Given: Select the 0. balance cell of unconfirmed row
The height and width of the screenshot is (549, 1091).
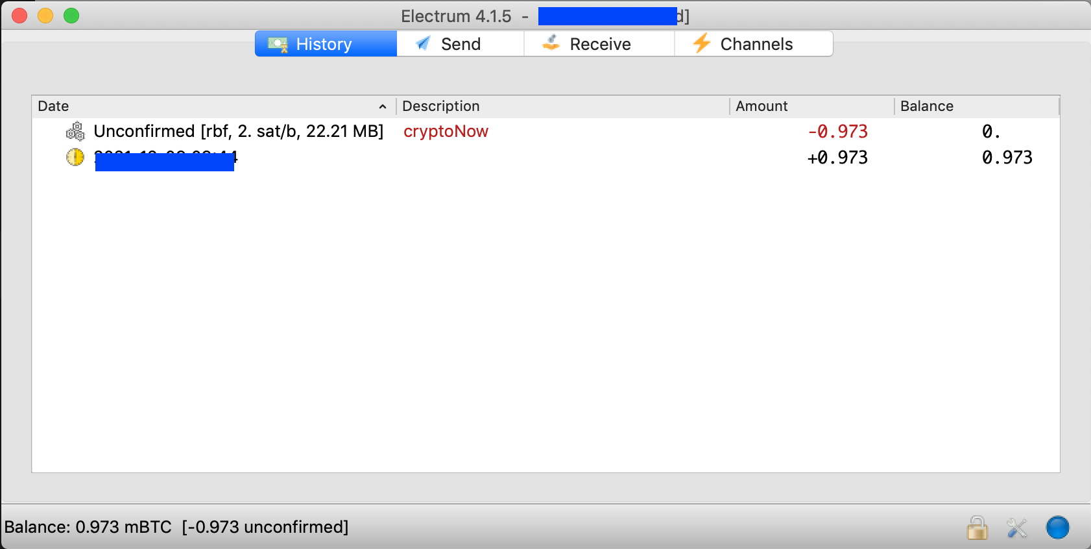Looking at the screenshot, I should point(990,132).
